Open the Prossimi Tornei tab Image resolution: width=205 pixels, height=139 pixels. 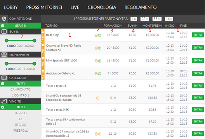[x=44, y=7]
